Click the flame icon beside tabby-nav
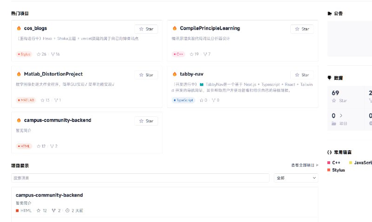This screenshot has width=372, height=222. pyautogui.click(x=175, y=74)
